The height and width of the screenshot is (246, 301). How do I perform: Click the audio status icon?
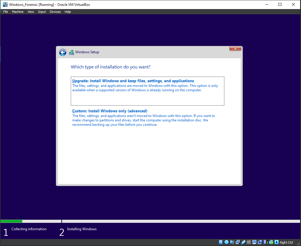[x=232, y=242]
